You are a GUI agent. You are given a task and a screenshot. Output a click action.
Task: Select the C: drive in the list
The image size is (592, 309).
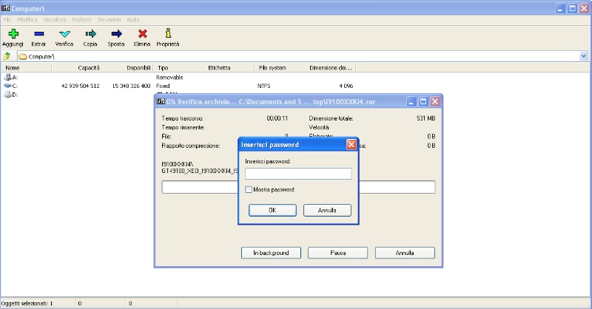[x=15, y=86]
